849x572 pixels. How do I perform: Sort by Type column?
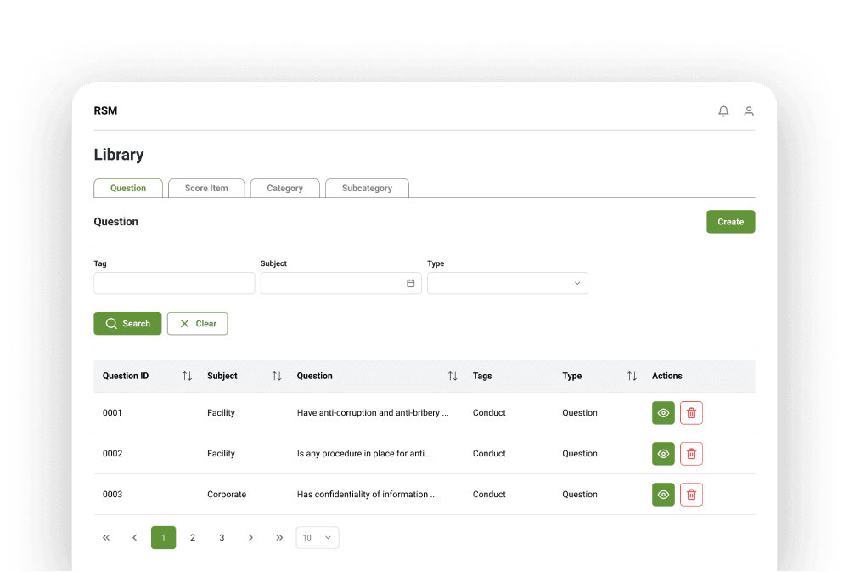[632, 376]
